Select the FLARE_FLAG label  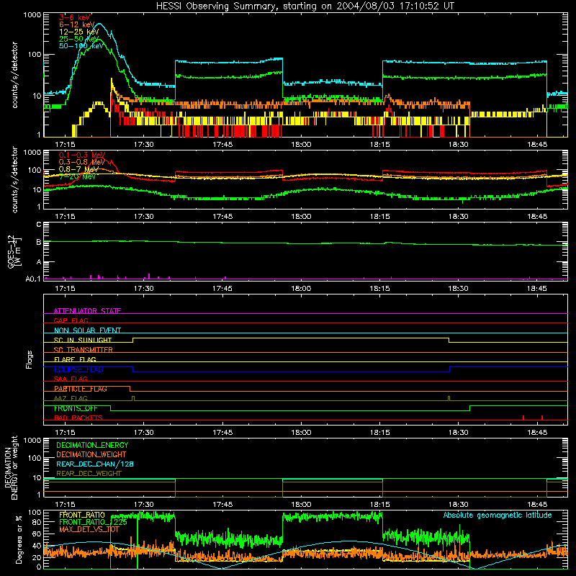point(75,359)
